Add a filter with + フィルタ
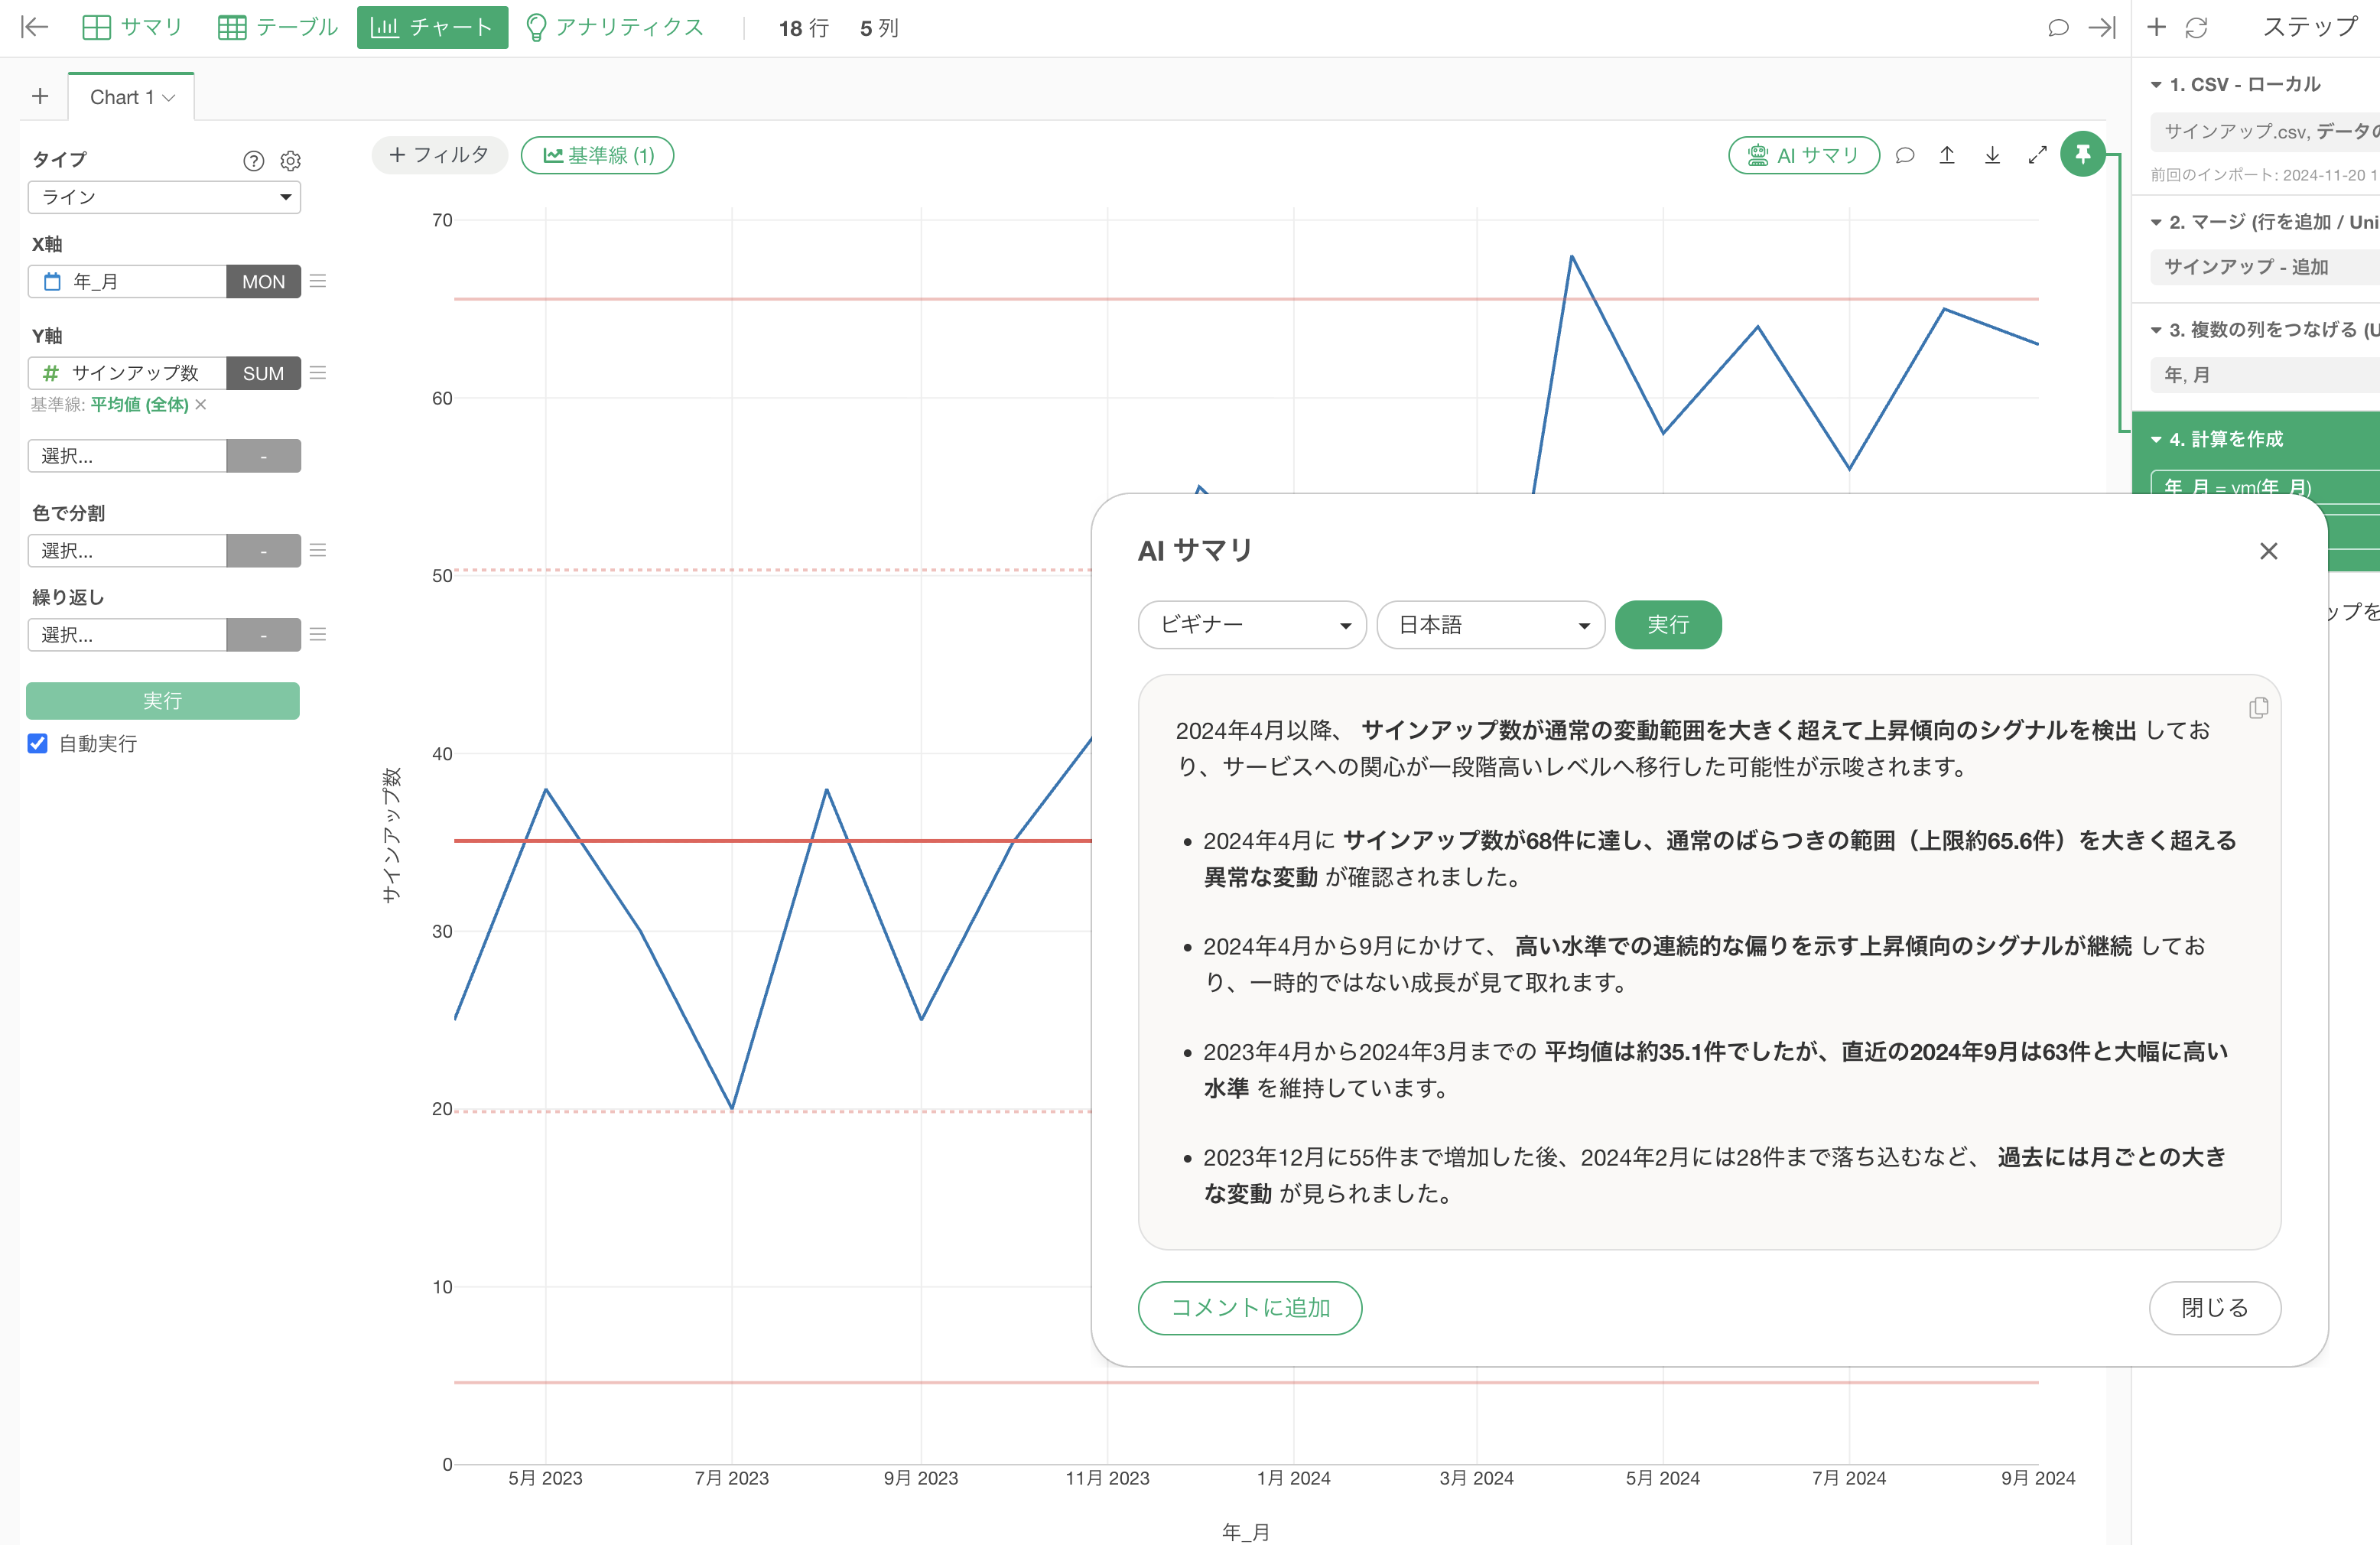Screen dimensions: 2380x1545 point(439,155)
